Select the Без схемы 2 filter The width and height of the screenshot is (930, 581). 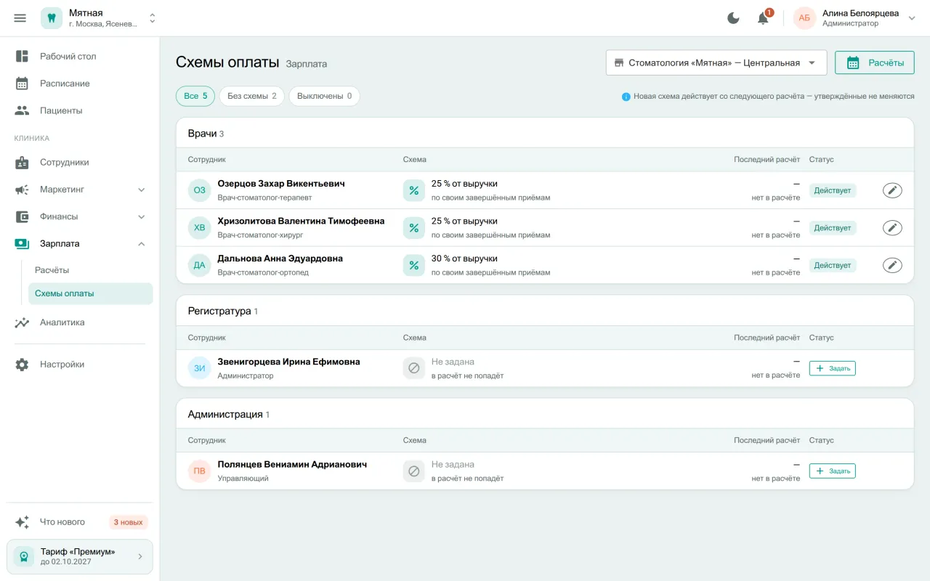(x=252, y=96)
